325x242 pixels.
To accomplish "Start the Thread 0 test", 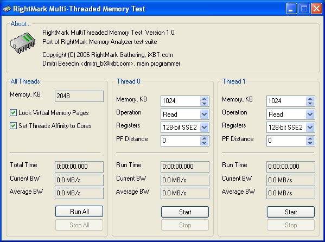I will tap(185, 212).
